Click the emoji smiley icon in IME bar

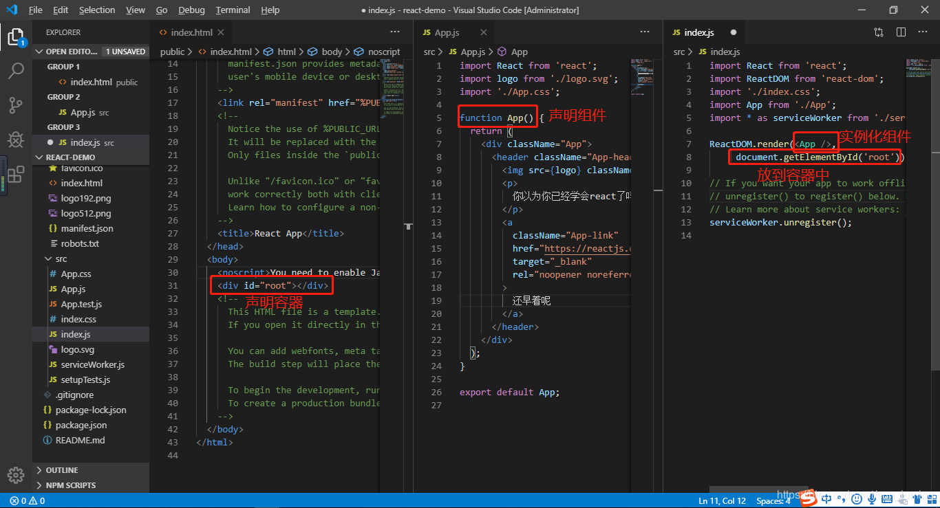point(857,499)
